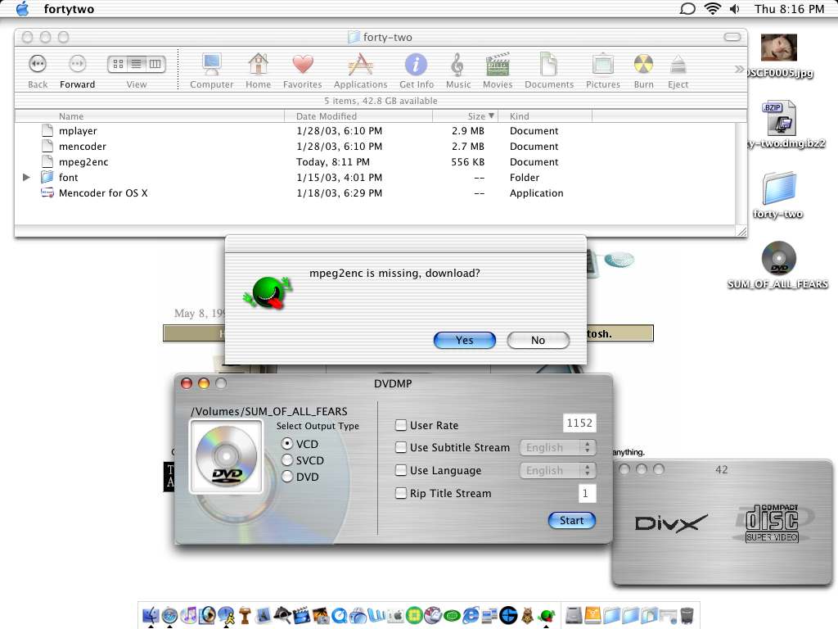Enable the User Rate checkbox
838x629 pixels.
[401, 425]
